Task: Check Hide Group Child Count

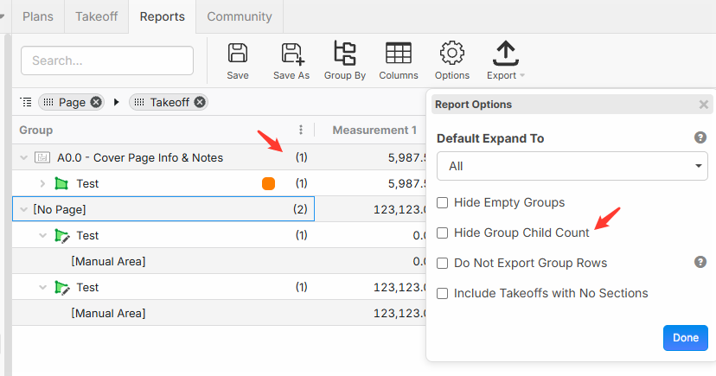Action: (443, 233)
